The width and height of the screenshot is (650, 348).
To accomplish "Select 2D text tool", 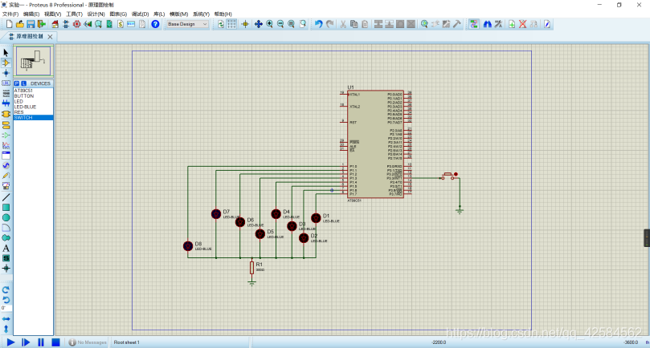I will click(6, 249).
